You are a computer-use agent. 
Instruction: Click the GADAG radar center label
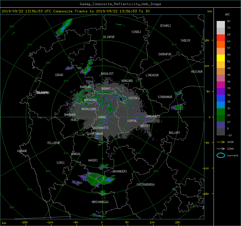click(x=102, y=117)
